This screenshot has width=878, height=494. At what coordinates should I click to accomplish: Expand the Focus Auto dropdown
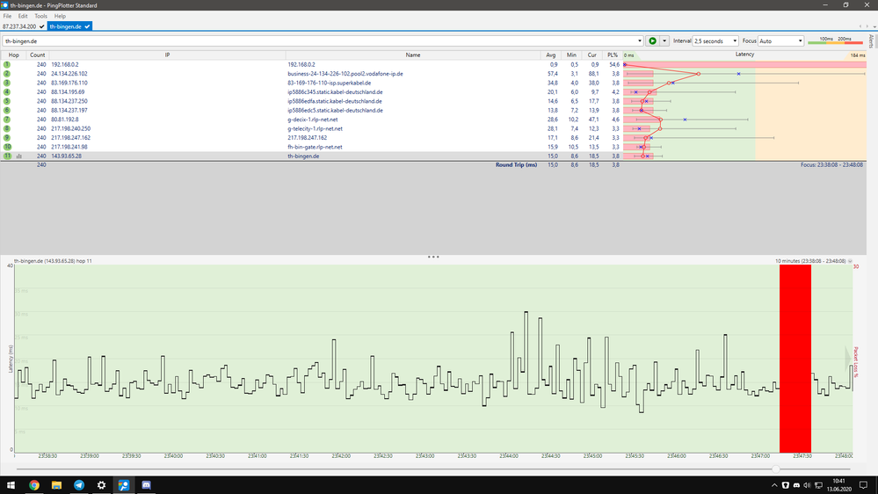coord(780,41)
